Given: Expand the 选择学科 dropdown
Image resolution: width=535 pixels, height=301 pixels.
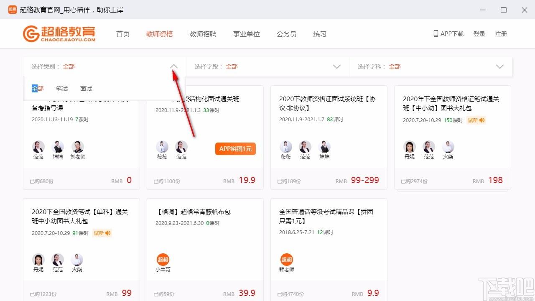Looking at the screenshot, I should [x=500, y=66].
